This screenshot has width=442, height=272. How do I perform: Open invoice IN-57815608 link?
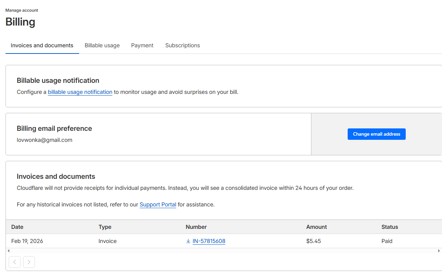(209, 241)
